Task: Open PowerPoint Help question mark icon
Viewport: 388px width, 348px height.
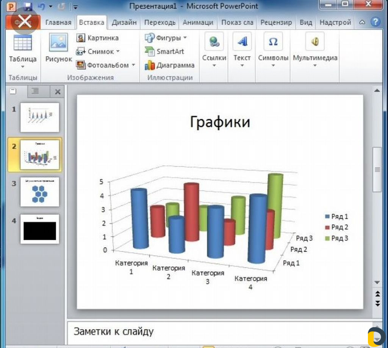Action: pos(375,22)
